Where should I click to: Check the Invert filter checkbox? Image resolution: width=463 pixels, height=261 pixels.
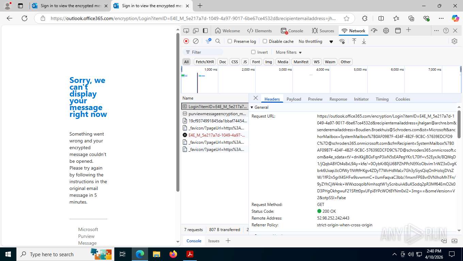(253, 52)
